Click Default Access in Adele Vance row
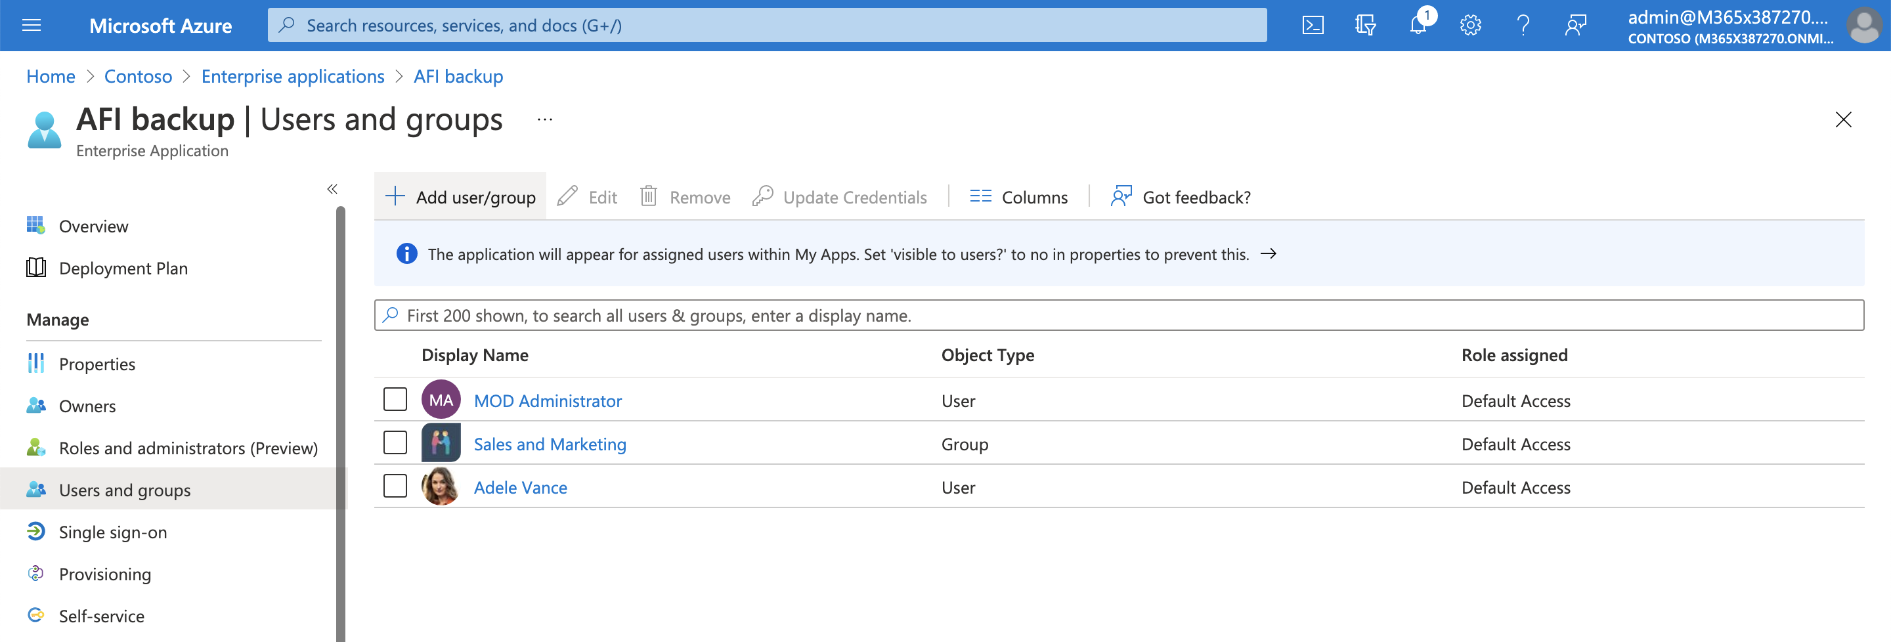The width and height of the screenshot is (1891, 642). pos(1515,487)
